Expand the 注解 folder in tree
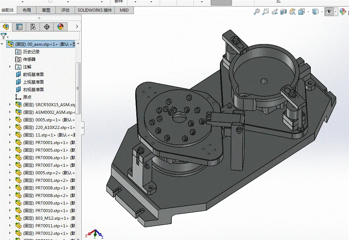 10,67
